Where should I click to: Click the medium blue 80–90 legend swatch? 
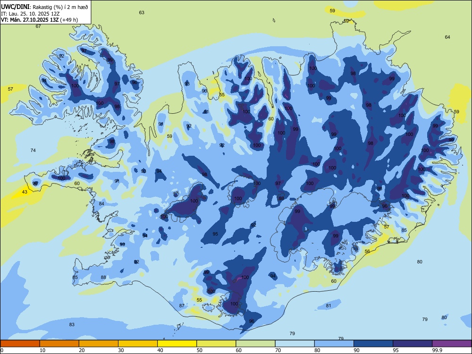coord(334,344)
